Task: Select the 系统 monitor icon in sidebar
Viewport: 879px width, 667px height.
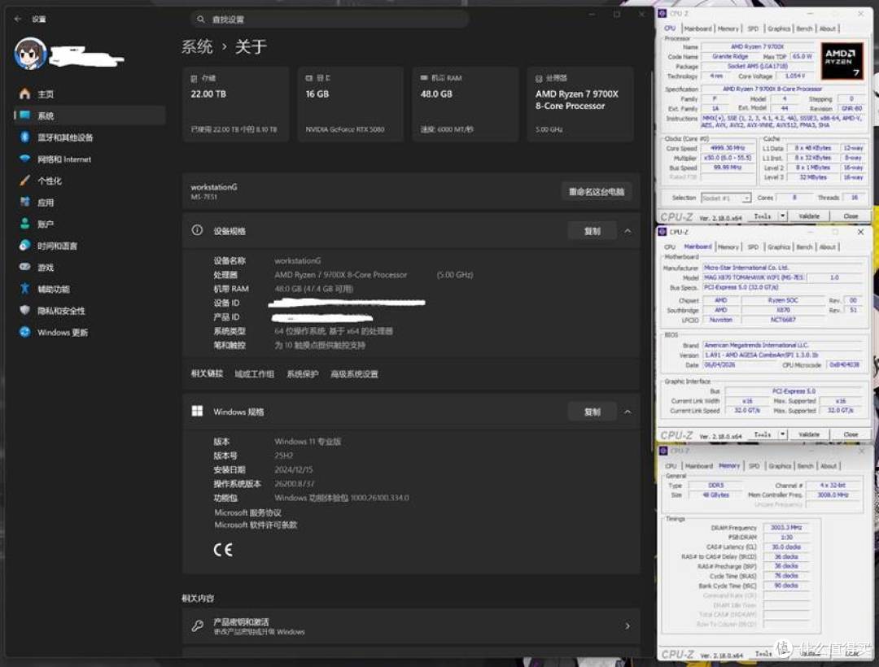Action: tap(24, 116)
